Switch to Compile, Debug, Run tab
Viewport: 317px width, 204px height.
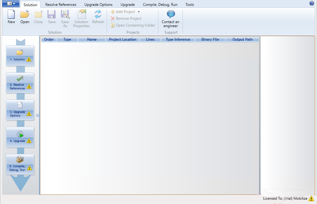(x=160, y=4)
